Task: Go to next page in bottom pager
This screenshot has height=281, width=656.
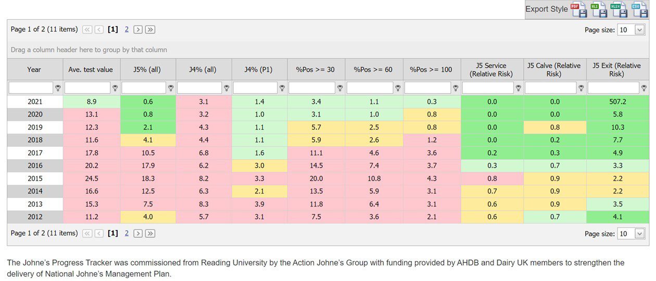Action: pos(138,233)
